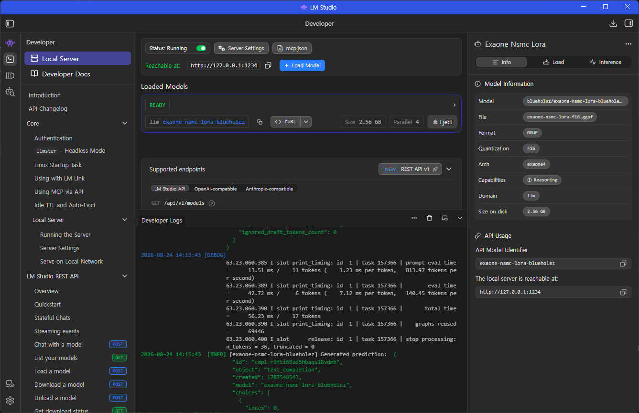Open the app settings gear icon
The image size is (639, 413).
[10, 401]
